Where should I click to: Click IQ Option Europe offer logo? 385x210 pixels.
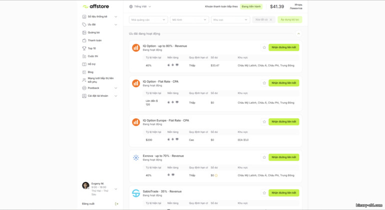tap(136, 122)
